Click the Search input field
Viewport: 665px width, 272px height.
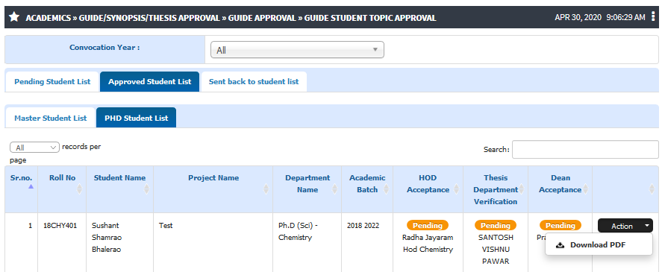point(585,150)
